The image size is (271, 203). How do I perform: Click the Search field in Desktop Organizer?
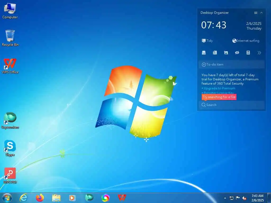pos(231,105)
